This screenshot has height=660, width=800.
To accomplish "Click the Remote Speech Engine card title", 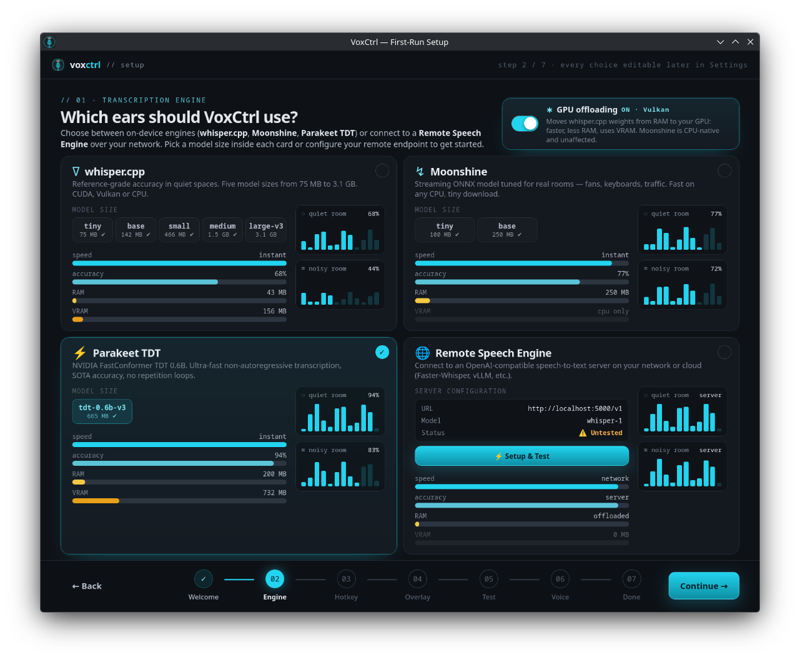I will [x=493, y=353].
